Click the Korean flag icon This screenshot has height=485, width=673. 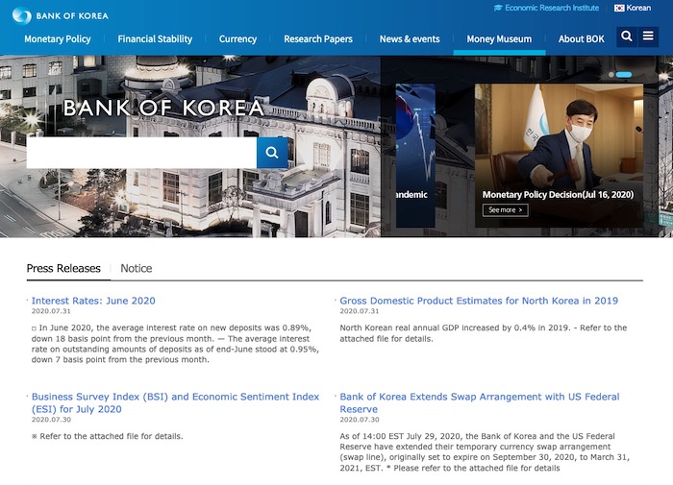tap(619, 8)
